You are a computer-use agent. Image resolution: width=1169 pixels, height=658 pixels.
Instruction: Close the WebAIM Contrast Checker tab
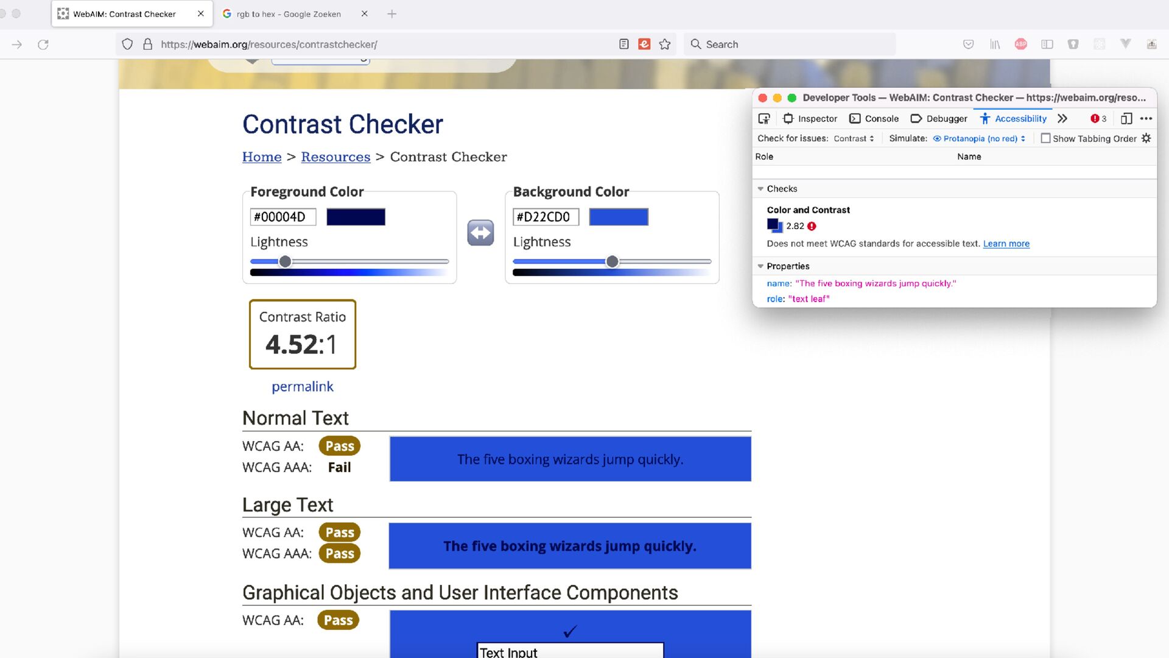pyautogui.click(x=201, y=13)
